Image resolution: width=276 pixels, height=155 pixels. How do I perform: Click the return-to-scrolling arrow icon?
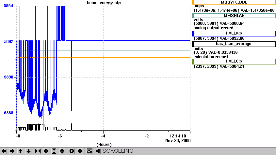coord(98,151)
